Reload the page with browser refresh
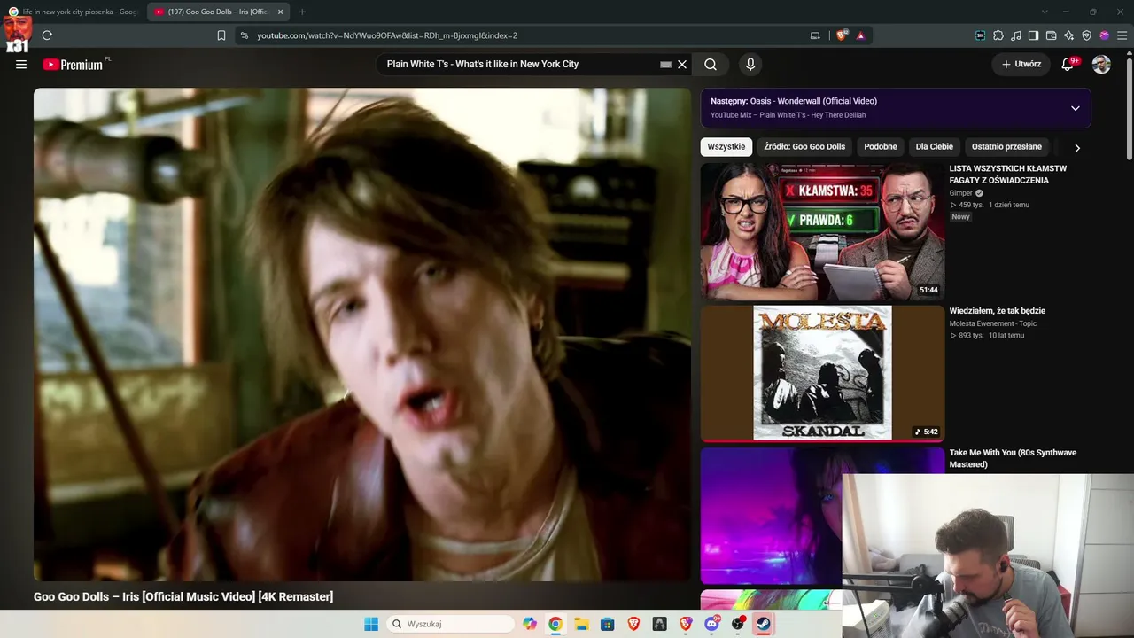 click(47, 35)
